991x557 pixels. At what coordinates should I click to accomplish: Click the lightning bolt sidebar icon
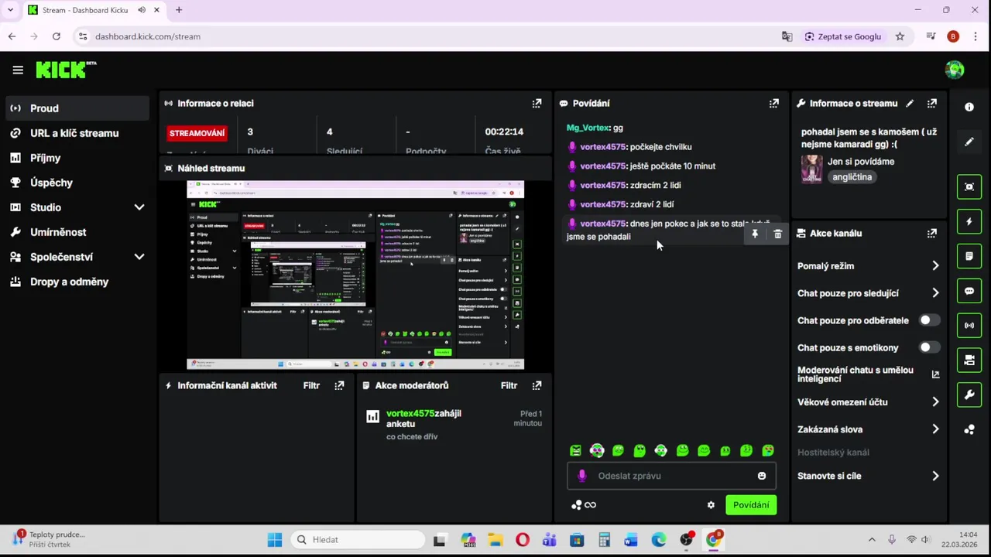(x=969, y=221)
